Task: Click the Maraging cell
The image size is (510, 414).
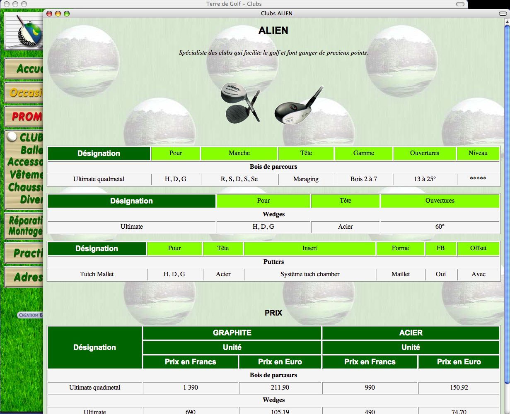Action: pos(306,179)
